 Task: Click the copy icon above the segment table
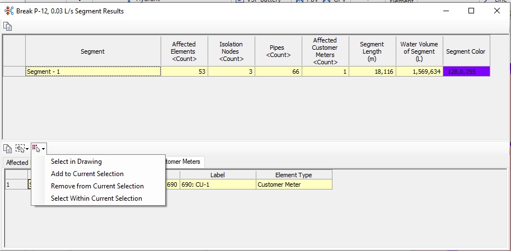click(7, 26)
